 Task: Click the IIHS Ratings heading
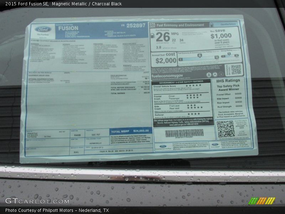tap(228, 81)
